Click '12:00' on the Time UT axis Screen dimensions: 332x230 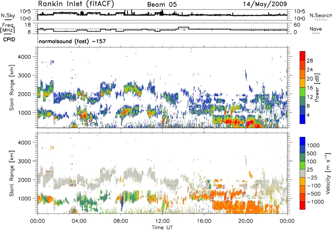click(162, 221)
